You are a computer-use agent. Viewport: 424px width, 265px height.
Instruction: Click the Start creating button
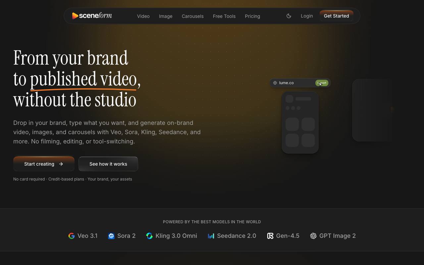pos(44,164)
